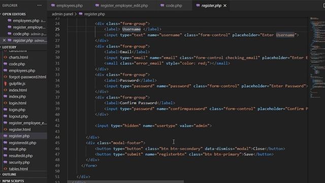Click the HTML icon beside tables.html
The height and width of the screenshot is (183, 325).
[x=6, y=169]
